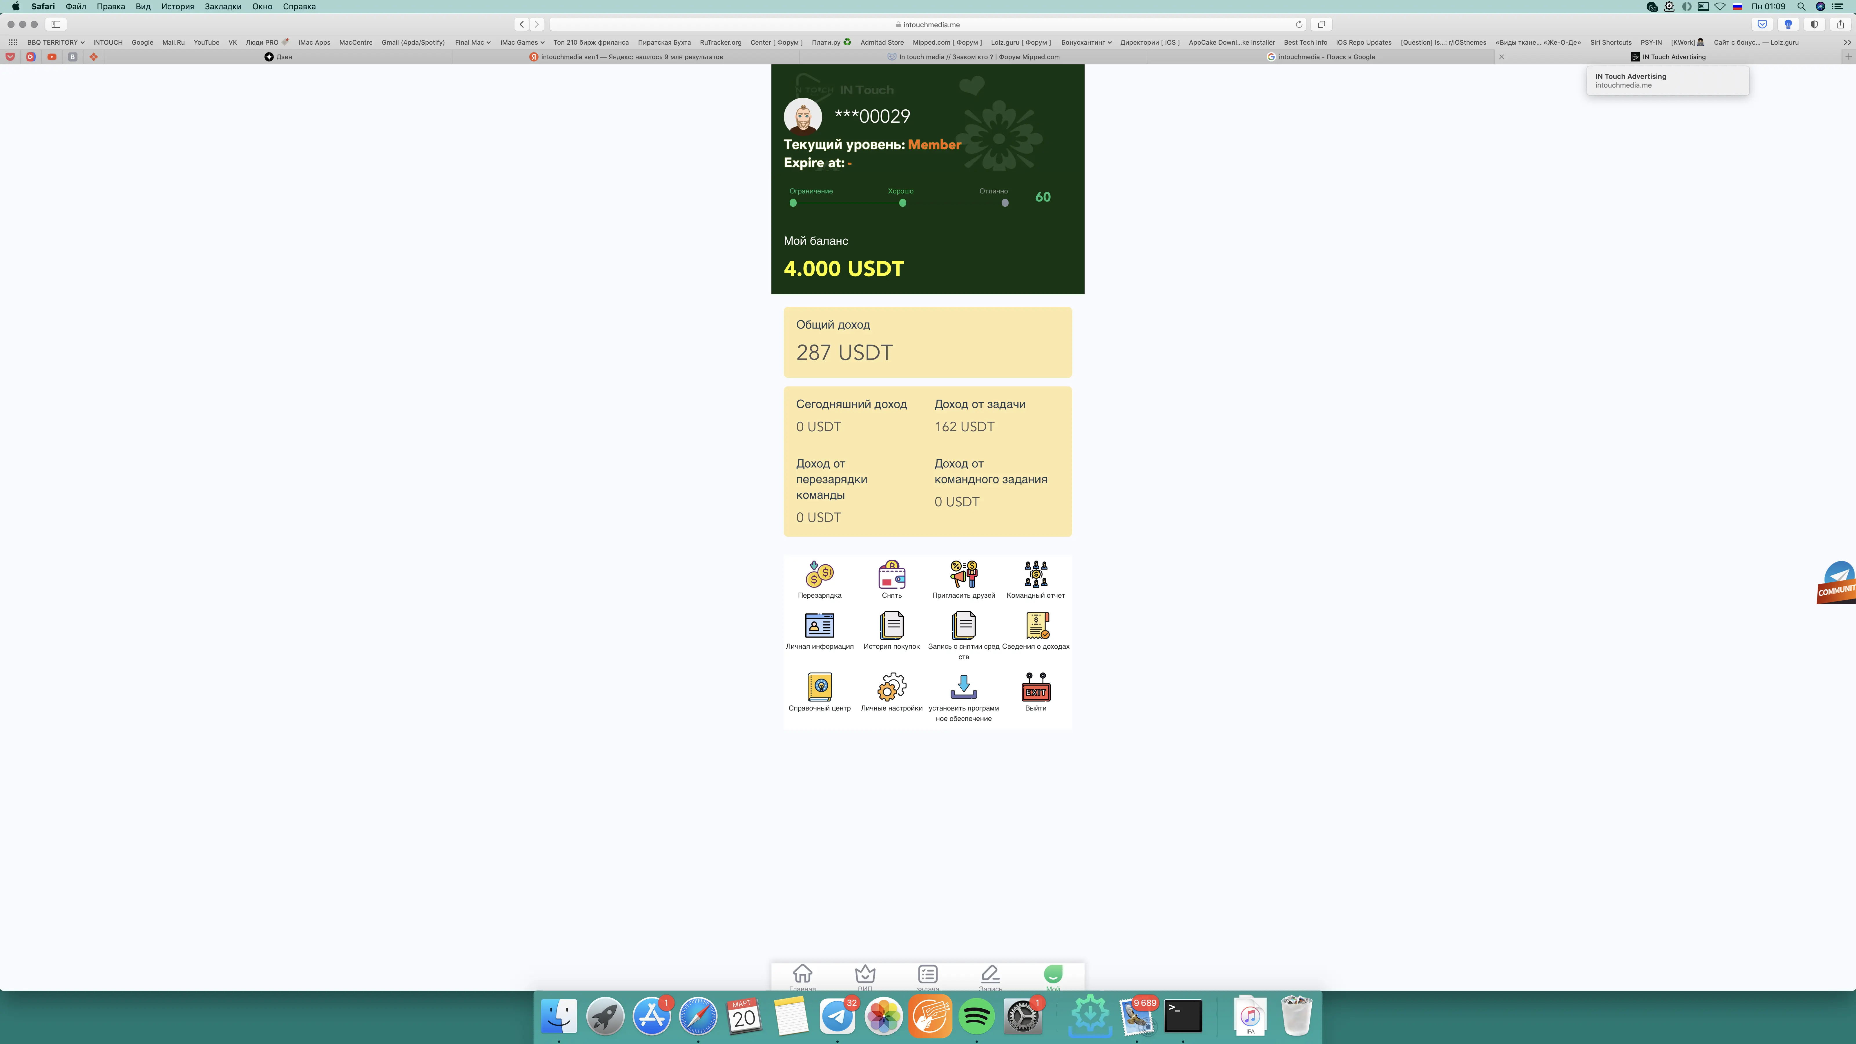The height and width of the screenshot is (1044, 1856).
Task: Open Пригласить друзей invite icon
Action: point(963,574)
